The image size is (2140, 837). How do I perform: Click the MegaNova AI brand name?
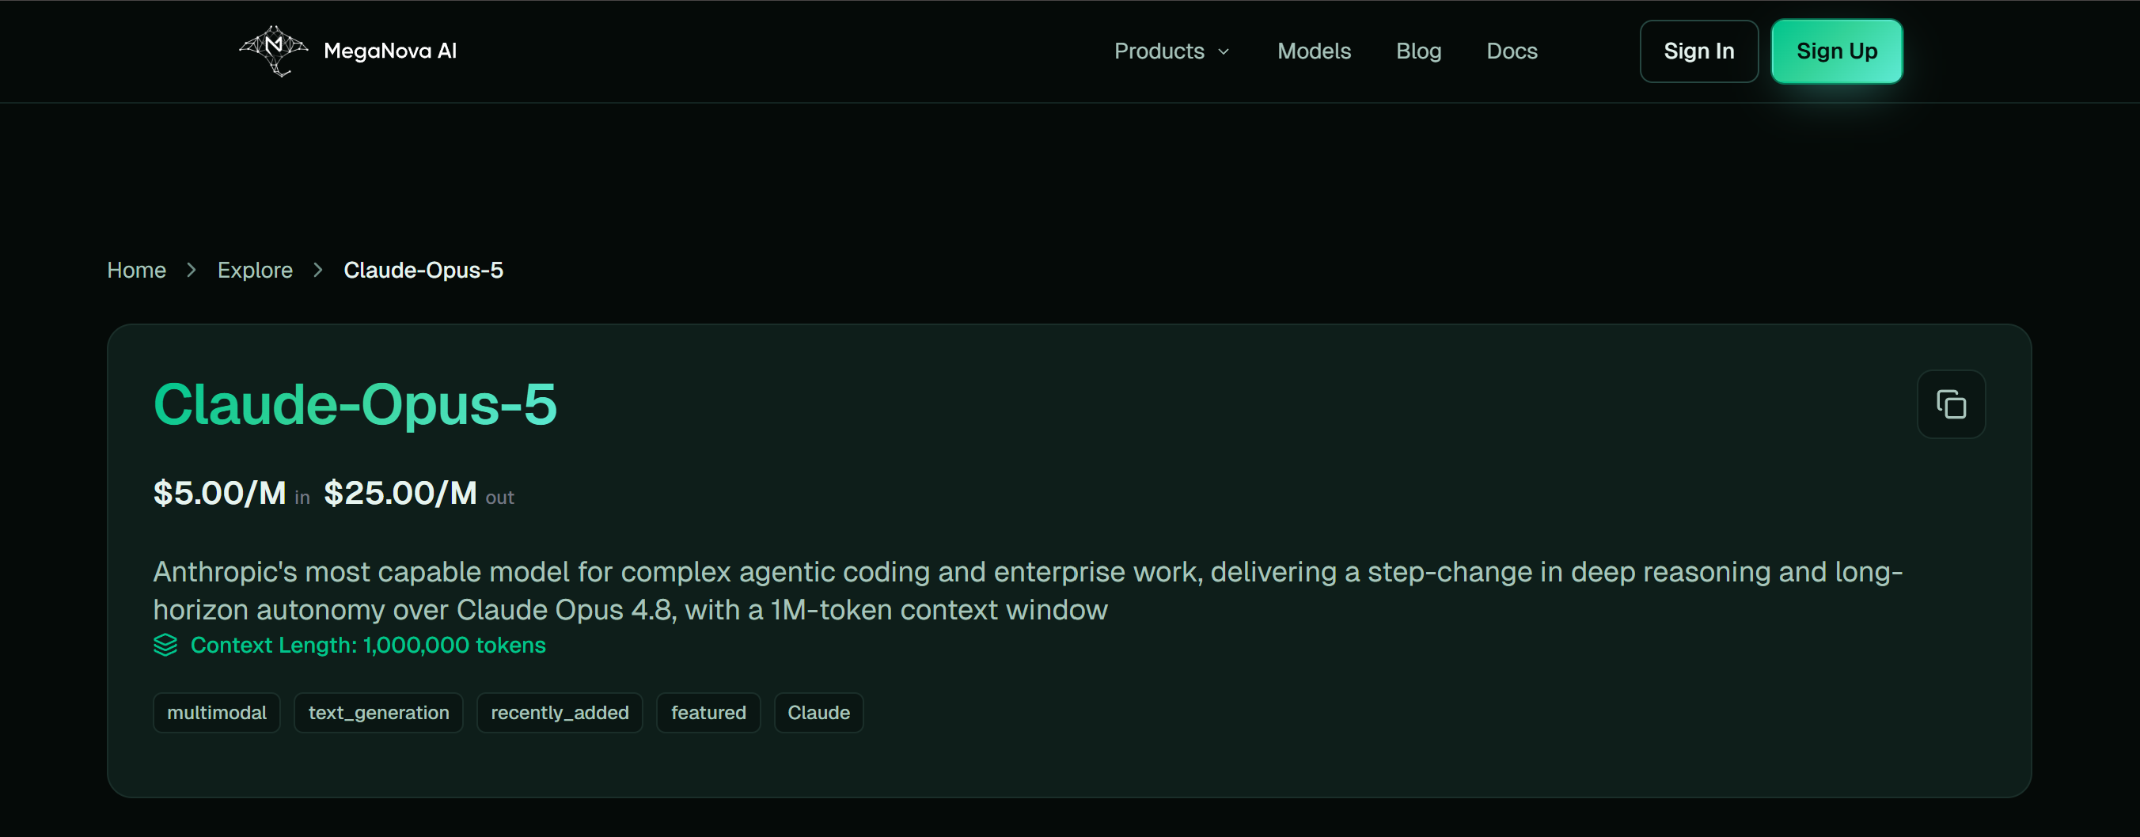[x=390, y=51]
